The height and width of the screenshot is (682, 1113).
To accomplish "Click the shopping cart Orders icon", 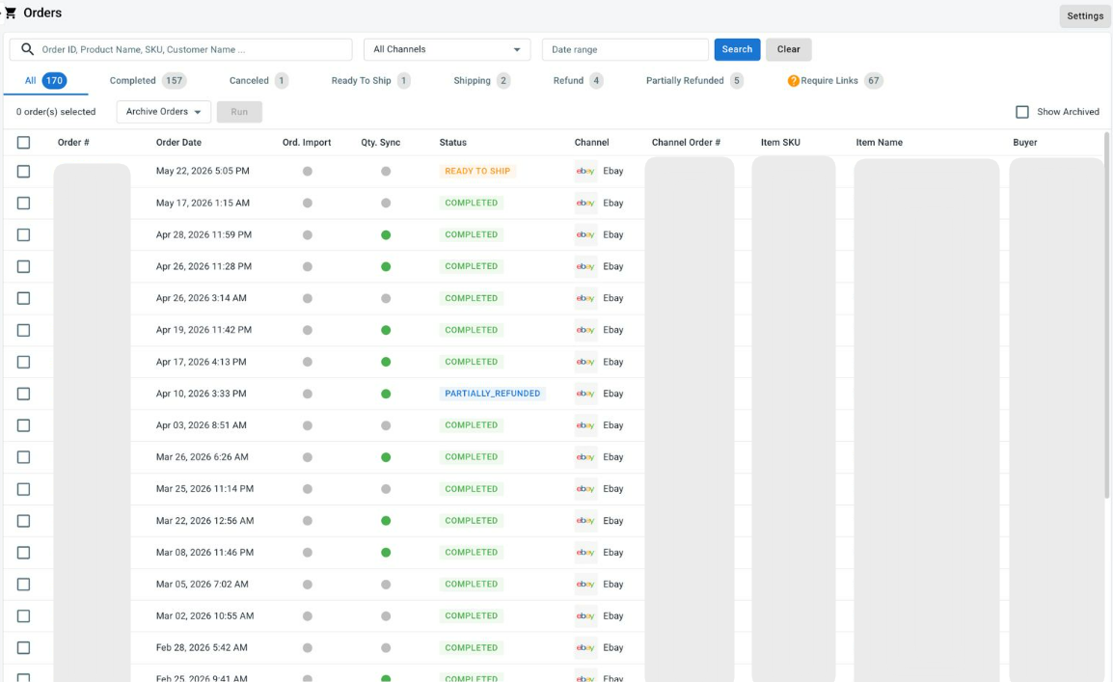I will (x=11, y=13).
